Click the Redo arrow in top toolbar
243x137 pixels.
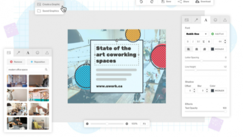pyautogui.click(x=152, y=2)
